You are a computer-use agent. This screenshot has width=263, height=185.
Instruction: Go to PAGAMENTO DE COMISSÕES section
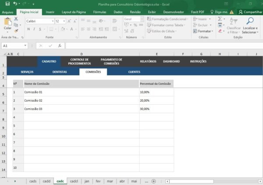point(111,61)
